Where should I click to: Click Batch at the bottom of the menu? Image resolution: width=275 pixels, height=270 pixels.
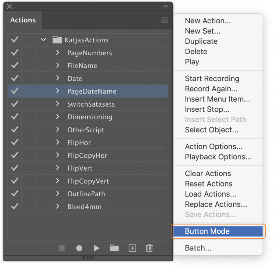click(x=198, y=248)
